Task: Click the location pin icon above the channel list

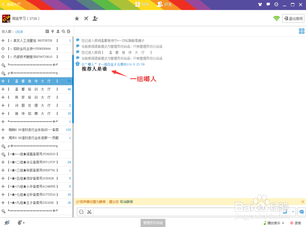Action: [x=52, y=32]
